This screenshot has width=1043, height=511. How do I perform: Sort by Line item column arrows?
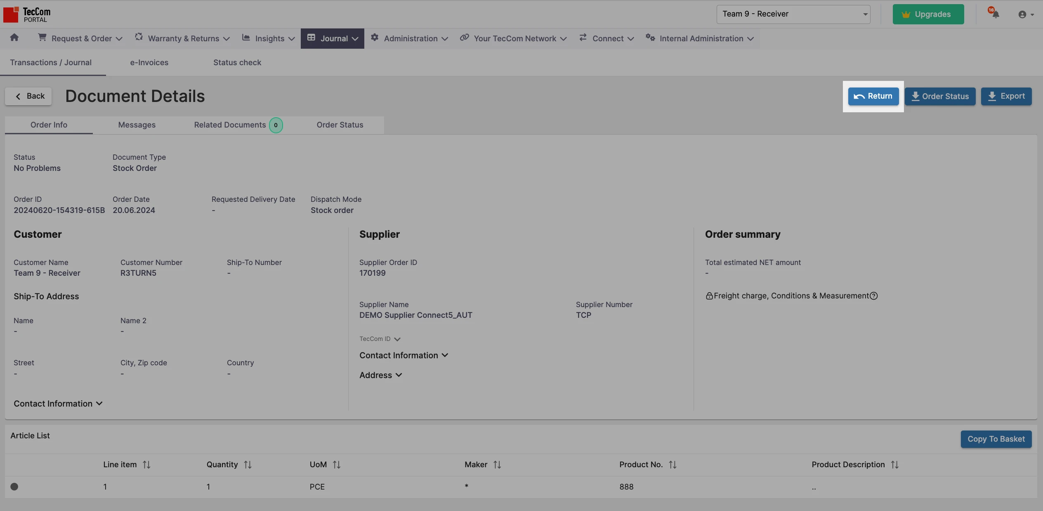(x=146, y=465)
